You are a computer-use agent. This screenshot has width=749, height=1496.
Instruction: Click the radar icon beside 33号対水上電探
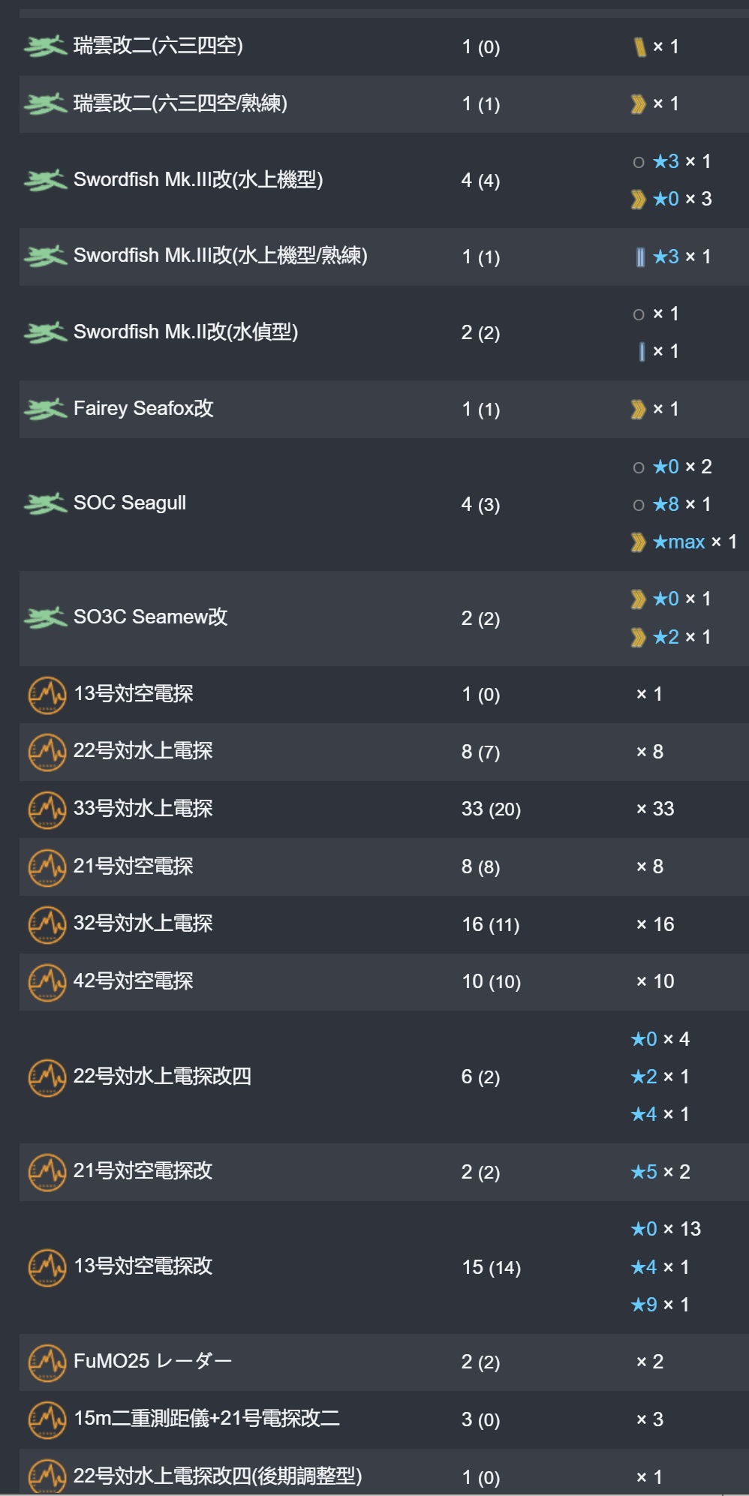pos(47,810)
